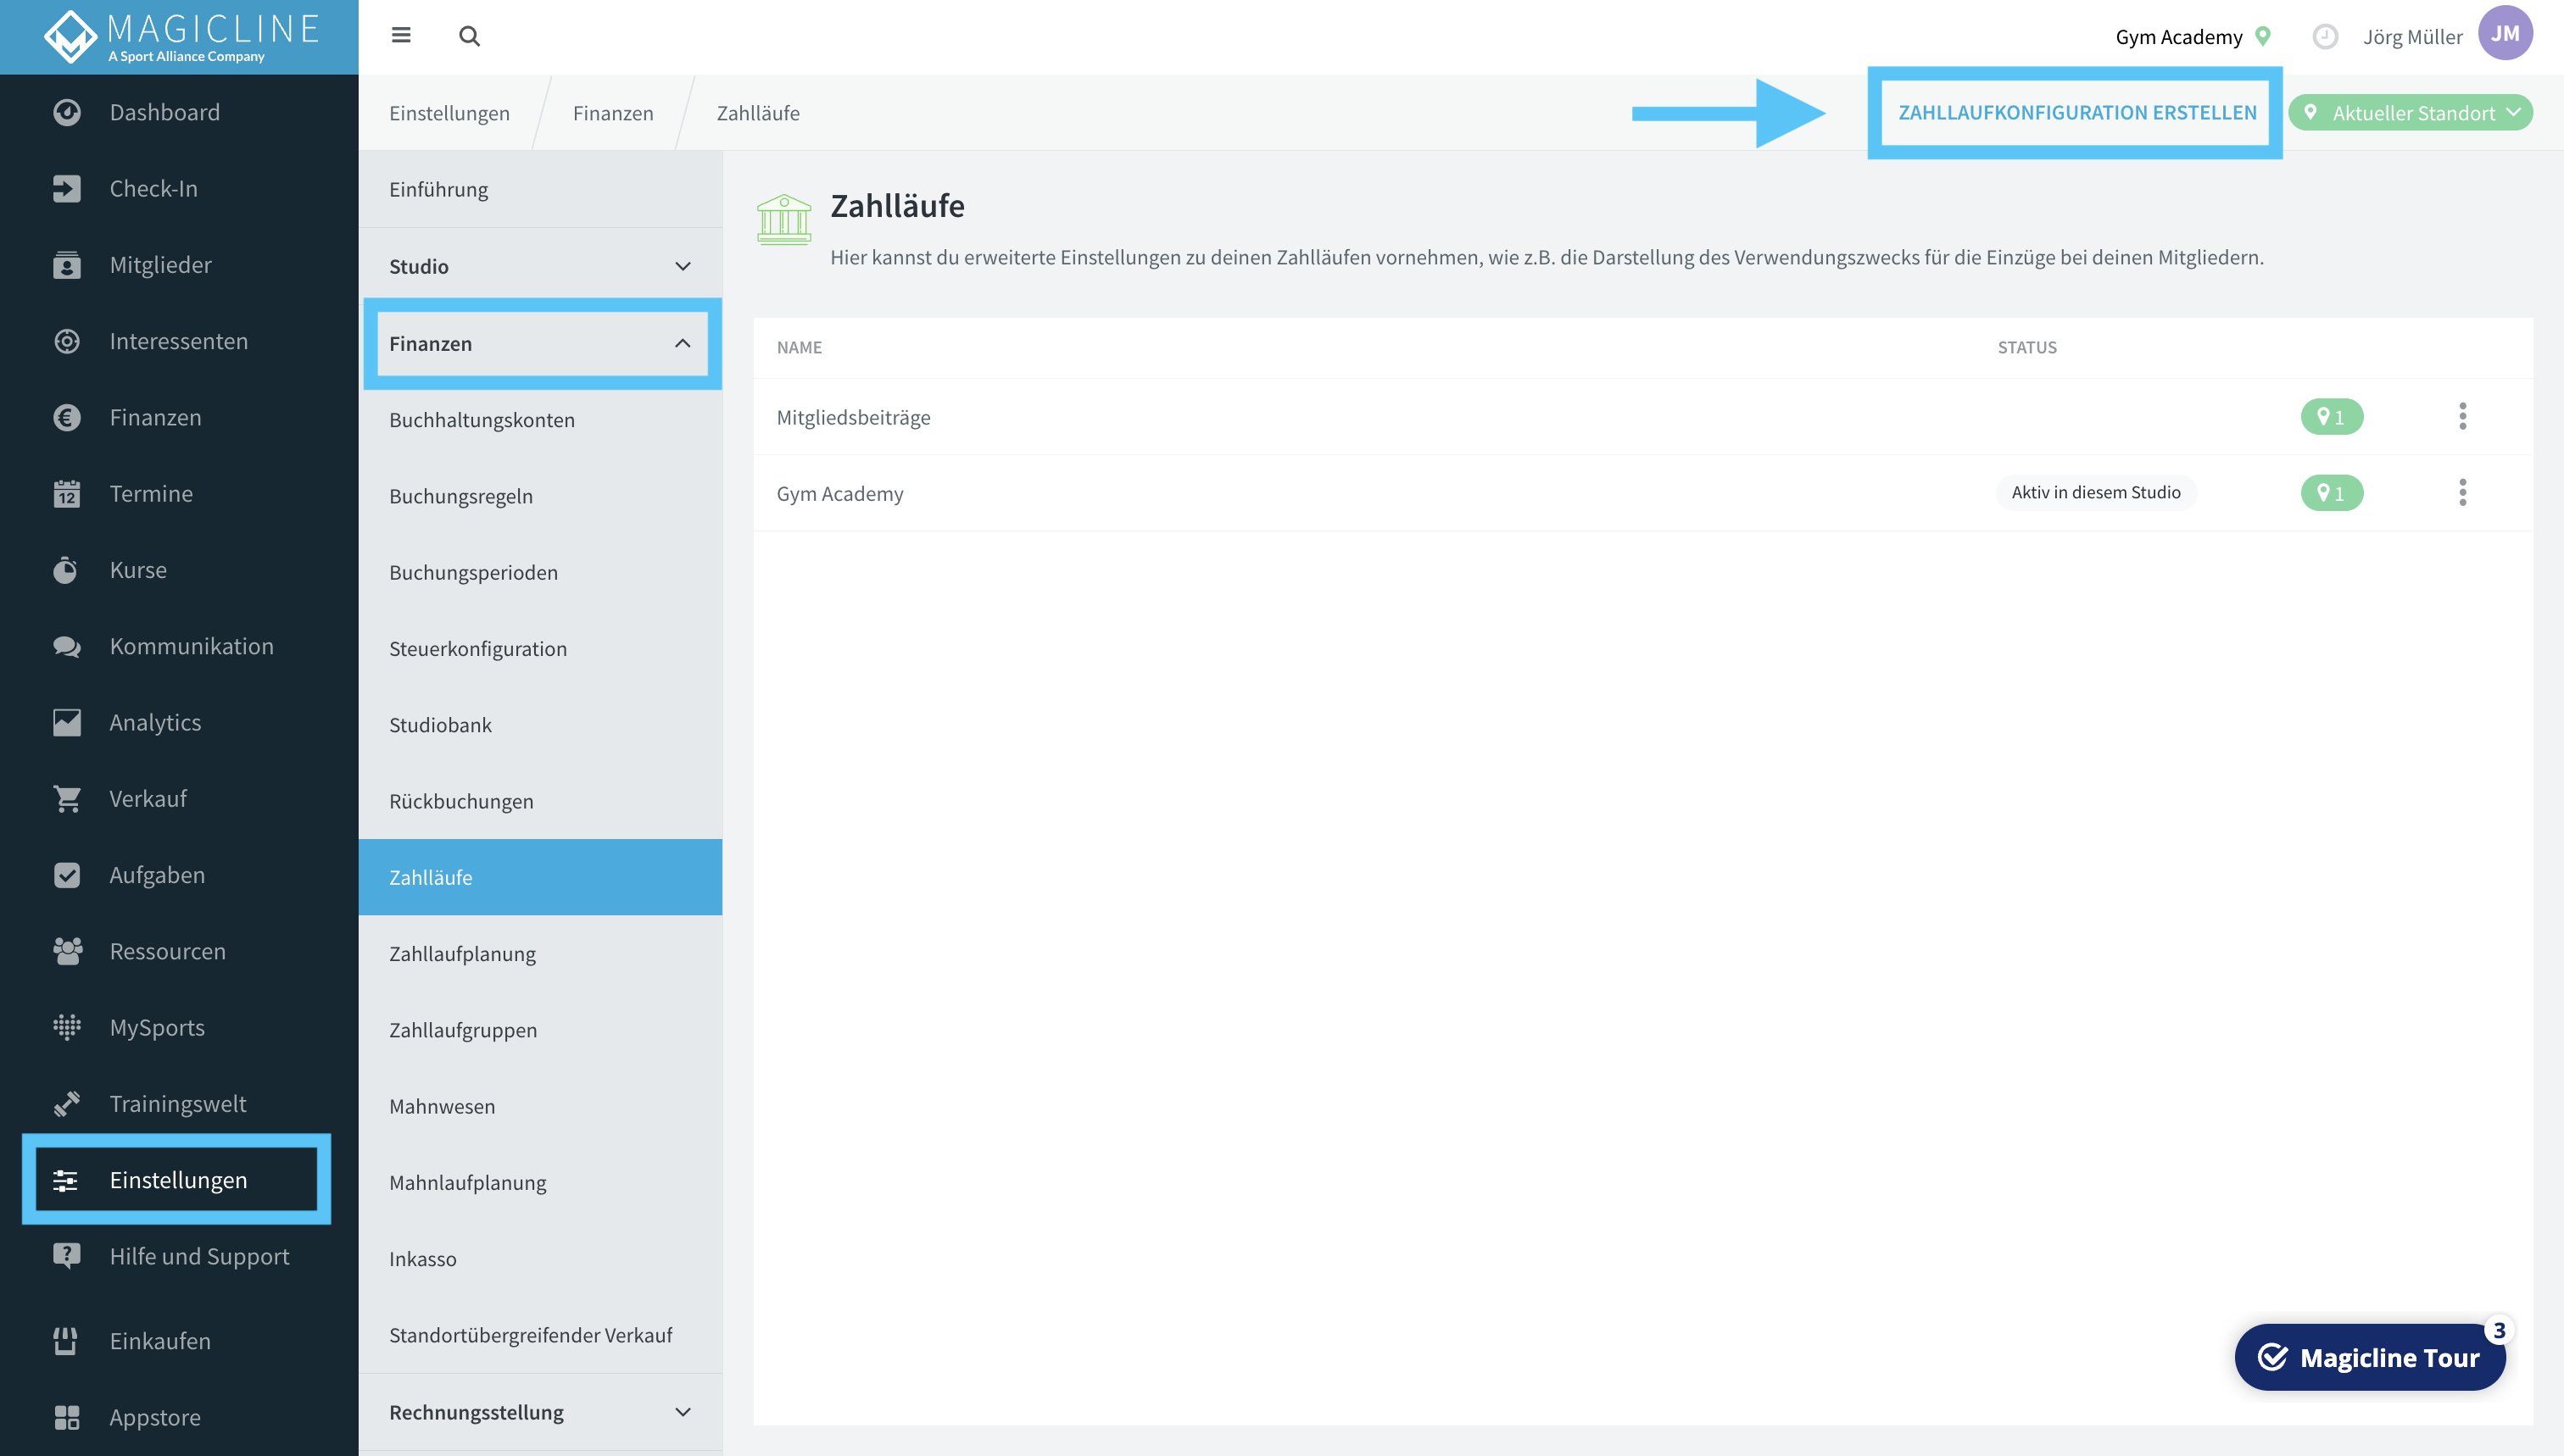Open the JM user avatar
This screenshot has width=2564, height=1456.
click(2504, 34)
